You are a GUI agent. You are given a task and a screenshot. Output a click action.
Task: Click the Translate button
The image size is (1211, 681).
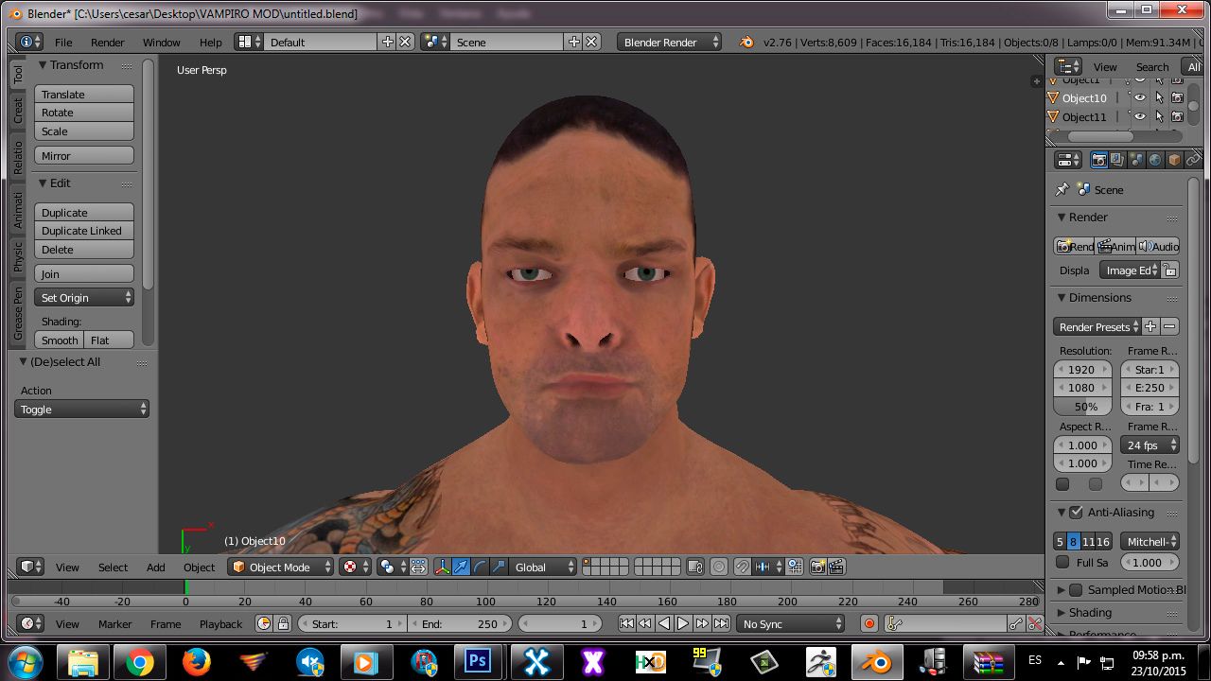click(x=84, y=95)
